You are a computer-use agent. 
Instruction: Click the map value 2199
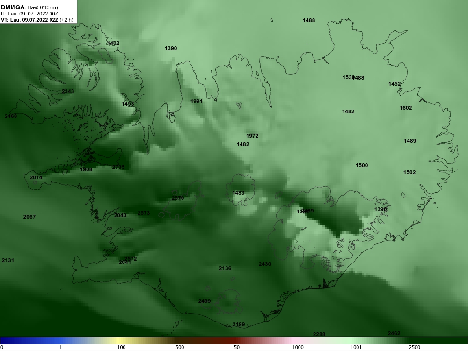coord(239,324)
